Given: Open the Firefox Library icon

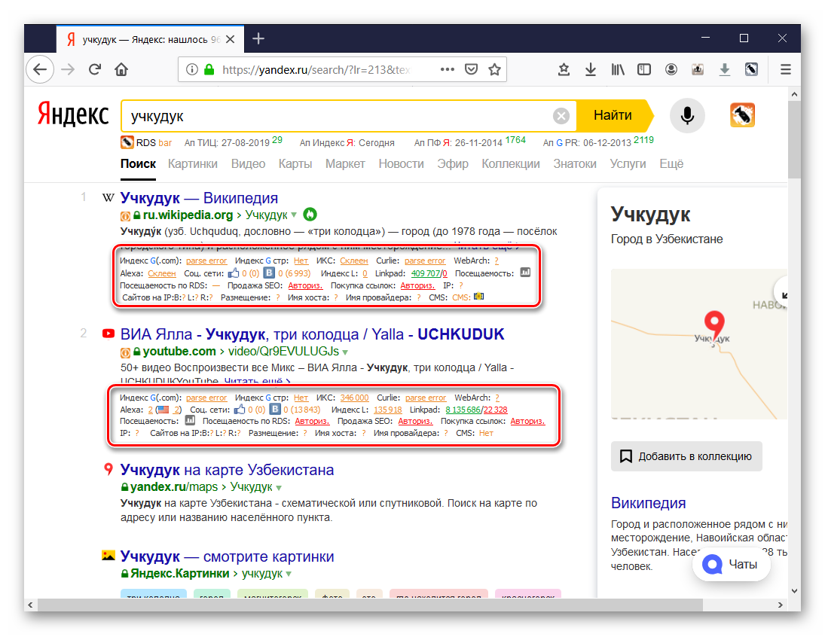Looking at the screenshot, I should point(618,69).
